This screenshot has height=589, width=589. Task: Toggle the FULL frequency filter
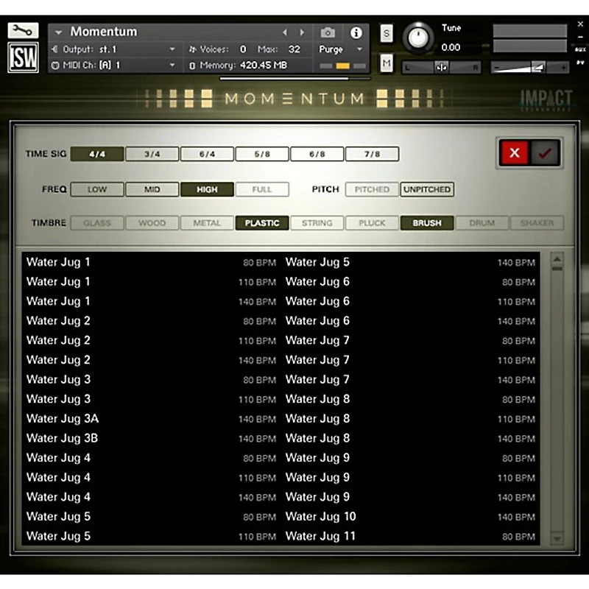[x=262, y=189]
